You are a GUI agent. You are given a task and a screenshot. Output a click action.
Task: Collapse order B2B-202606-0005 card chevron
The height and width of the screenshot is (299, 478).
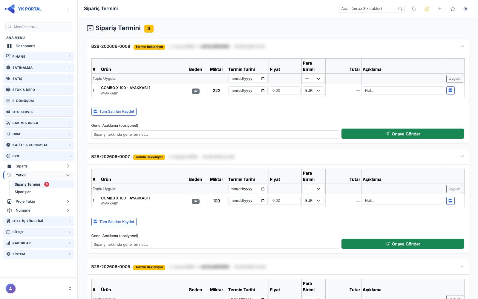pos(462,267)
